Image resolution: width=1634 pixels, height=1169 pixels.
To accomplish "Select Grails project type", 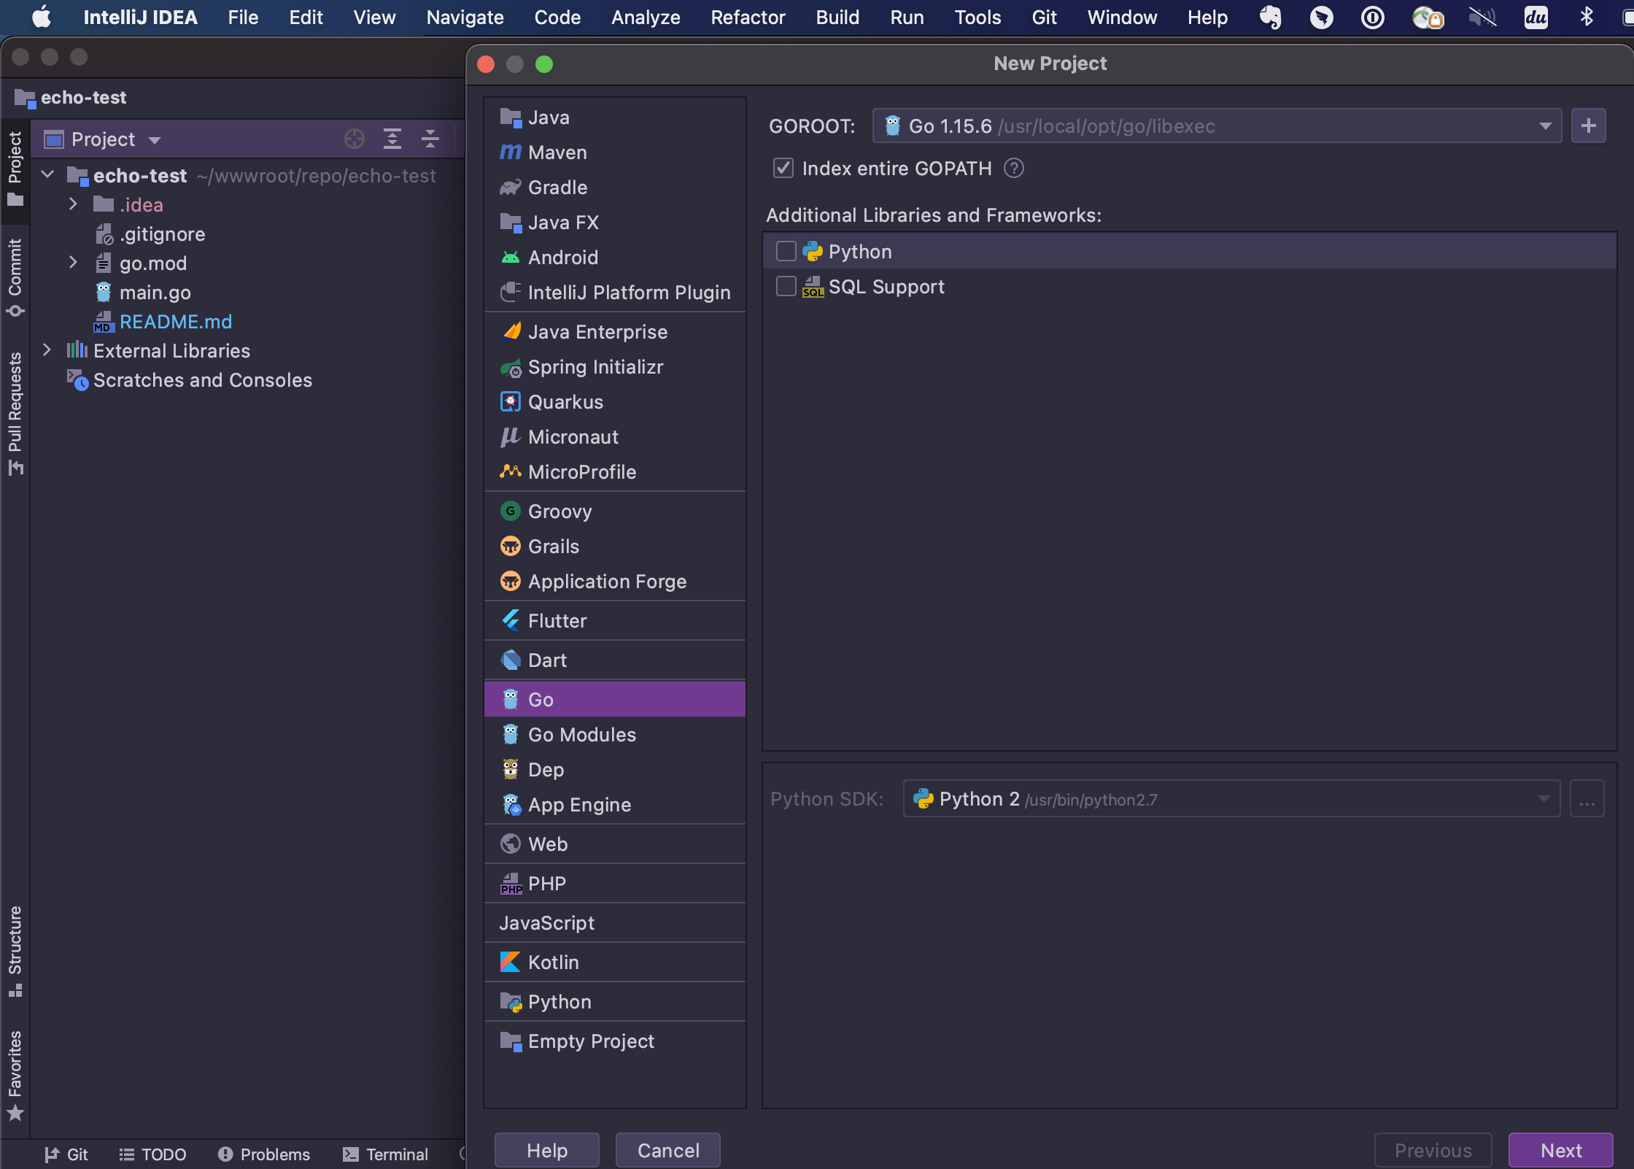I will pos(614,547).
